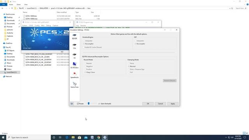Screen dimensions: 249x140
Task: Click OK in Emulation Settings
Action: coord(148,104)
